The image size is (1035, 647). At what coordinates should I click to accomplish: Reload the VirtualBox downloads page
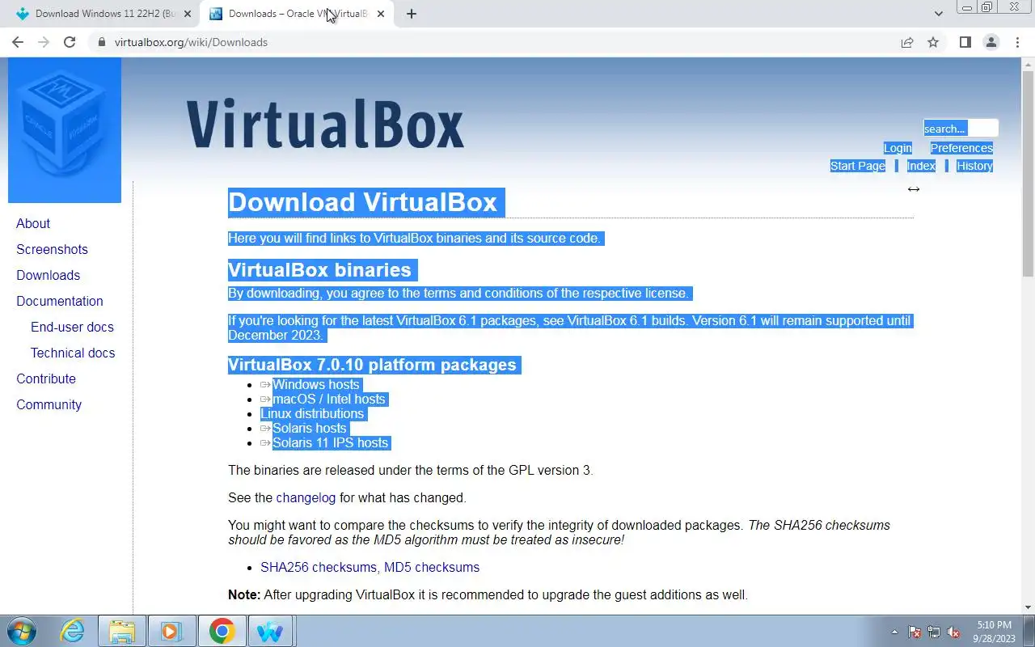point(70,42)
